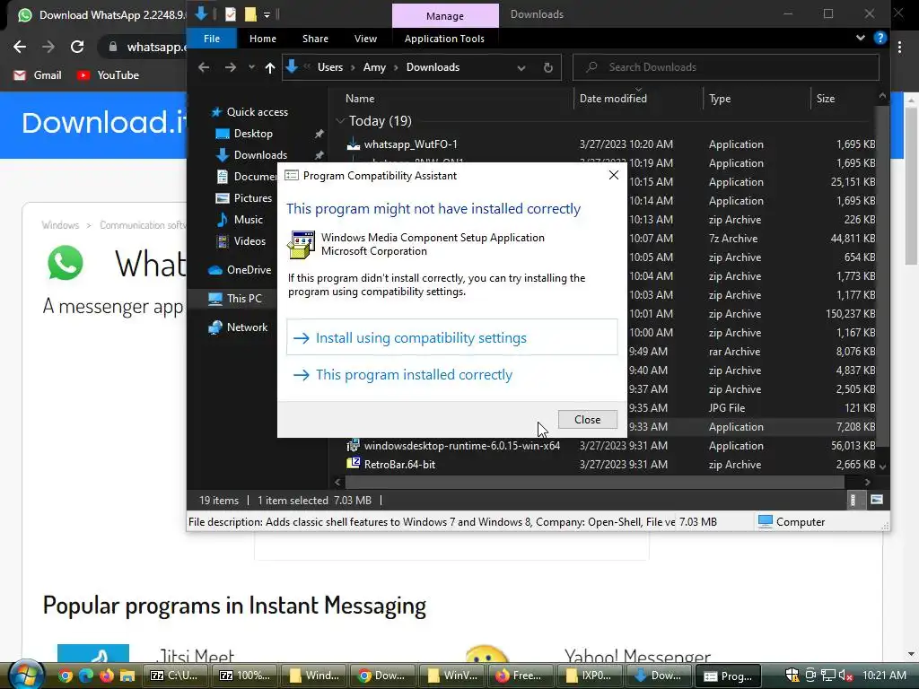Open the Chrome three-dot menu
This screenshot has height=689, width=919.
(899, 48)
